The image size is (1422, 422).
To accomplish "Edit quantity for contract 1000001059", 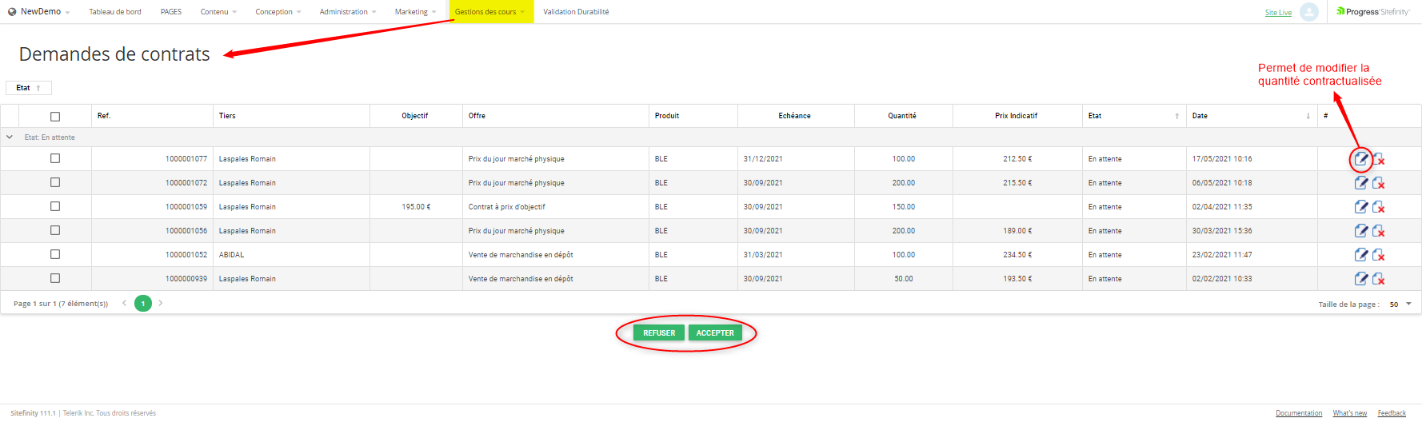I will point(1360,207).
